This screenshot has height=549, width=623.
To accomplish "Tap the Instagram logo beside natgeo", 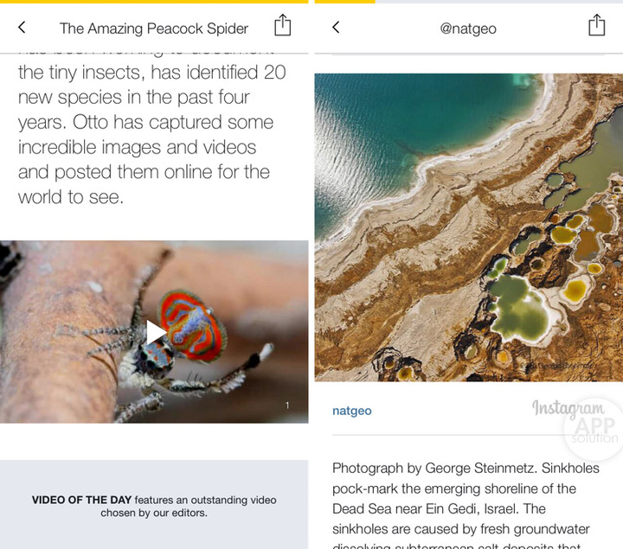I will pyautogui.click(x=568, y=408).
